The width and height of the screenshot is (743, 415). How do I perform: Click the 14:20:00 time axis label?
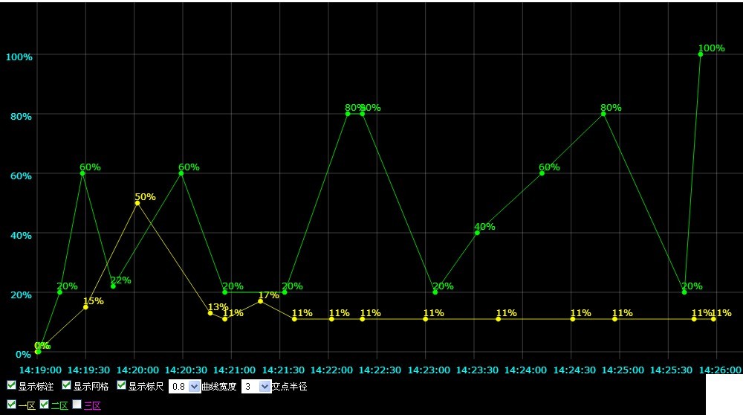click(137, 370)
